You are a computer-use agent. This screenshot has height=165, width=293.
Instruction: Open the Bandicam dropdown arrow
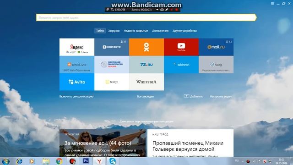coord(157,10)
